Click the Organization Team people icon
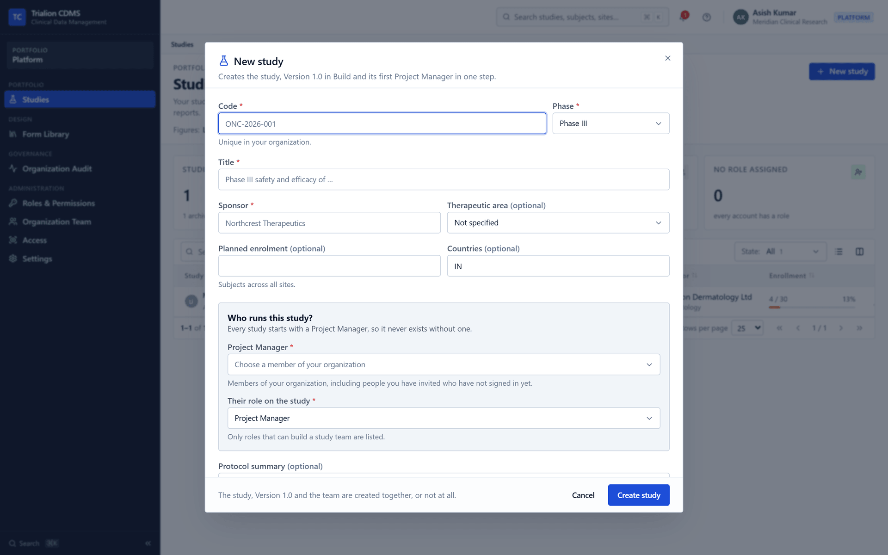This screenshot has width=888, height=555. pos(13,222)
